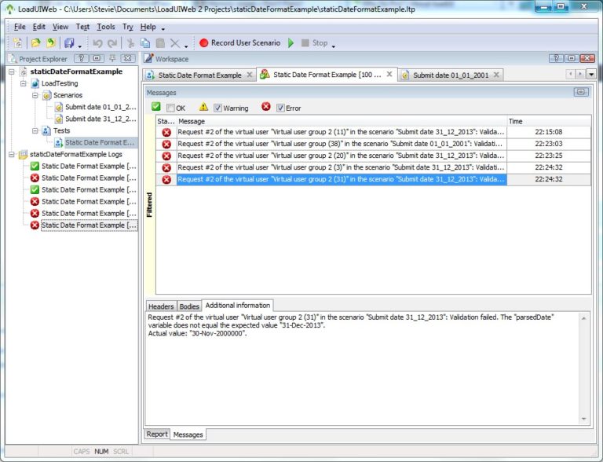The image size is (603, 462).
Task: Select the 22:15:08 error message row
Action: pyautogui.click(x=342, y=132)
